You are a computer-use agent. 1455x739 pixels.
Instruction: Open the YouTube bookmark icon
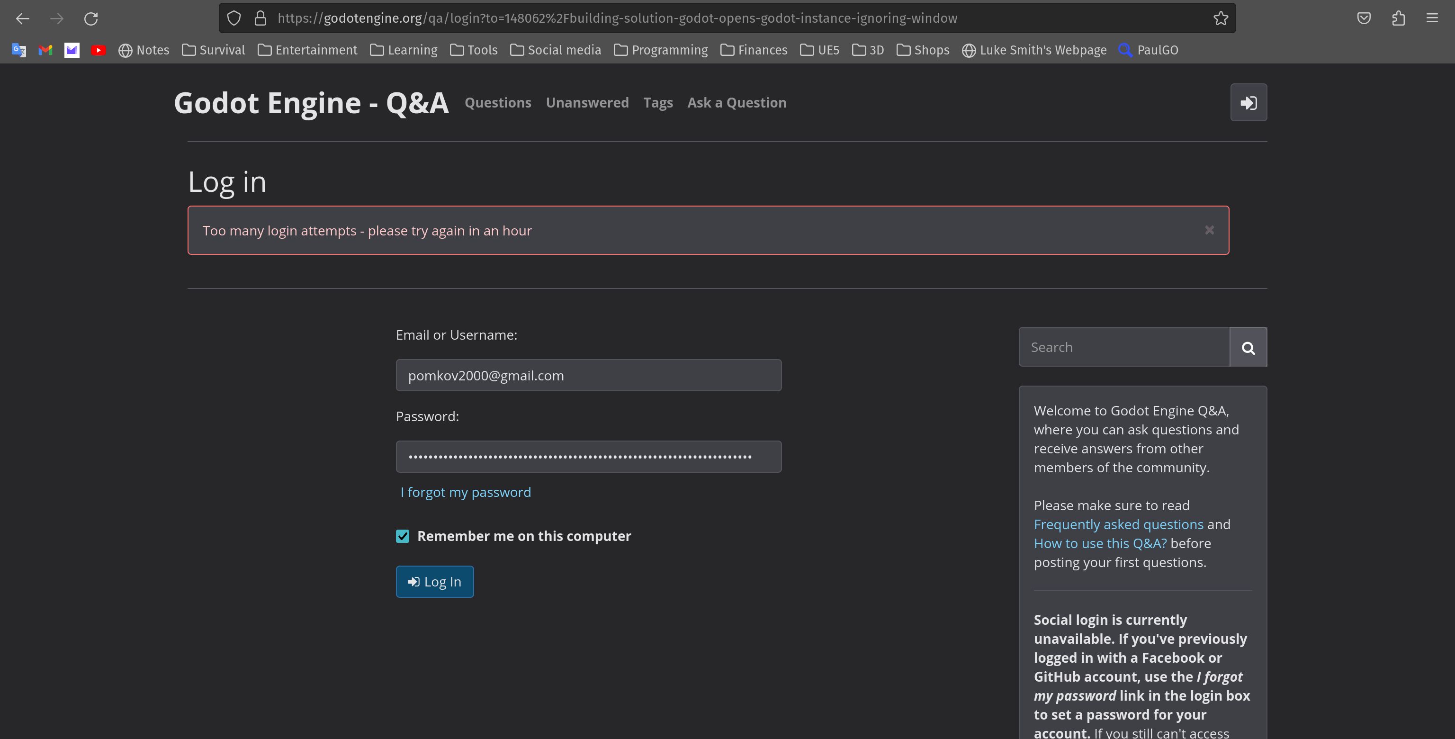99,50
